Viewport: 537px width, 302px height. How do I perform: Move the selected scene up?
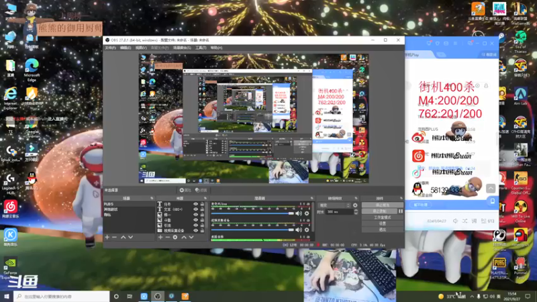[123, 237]
